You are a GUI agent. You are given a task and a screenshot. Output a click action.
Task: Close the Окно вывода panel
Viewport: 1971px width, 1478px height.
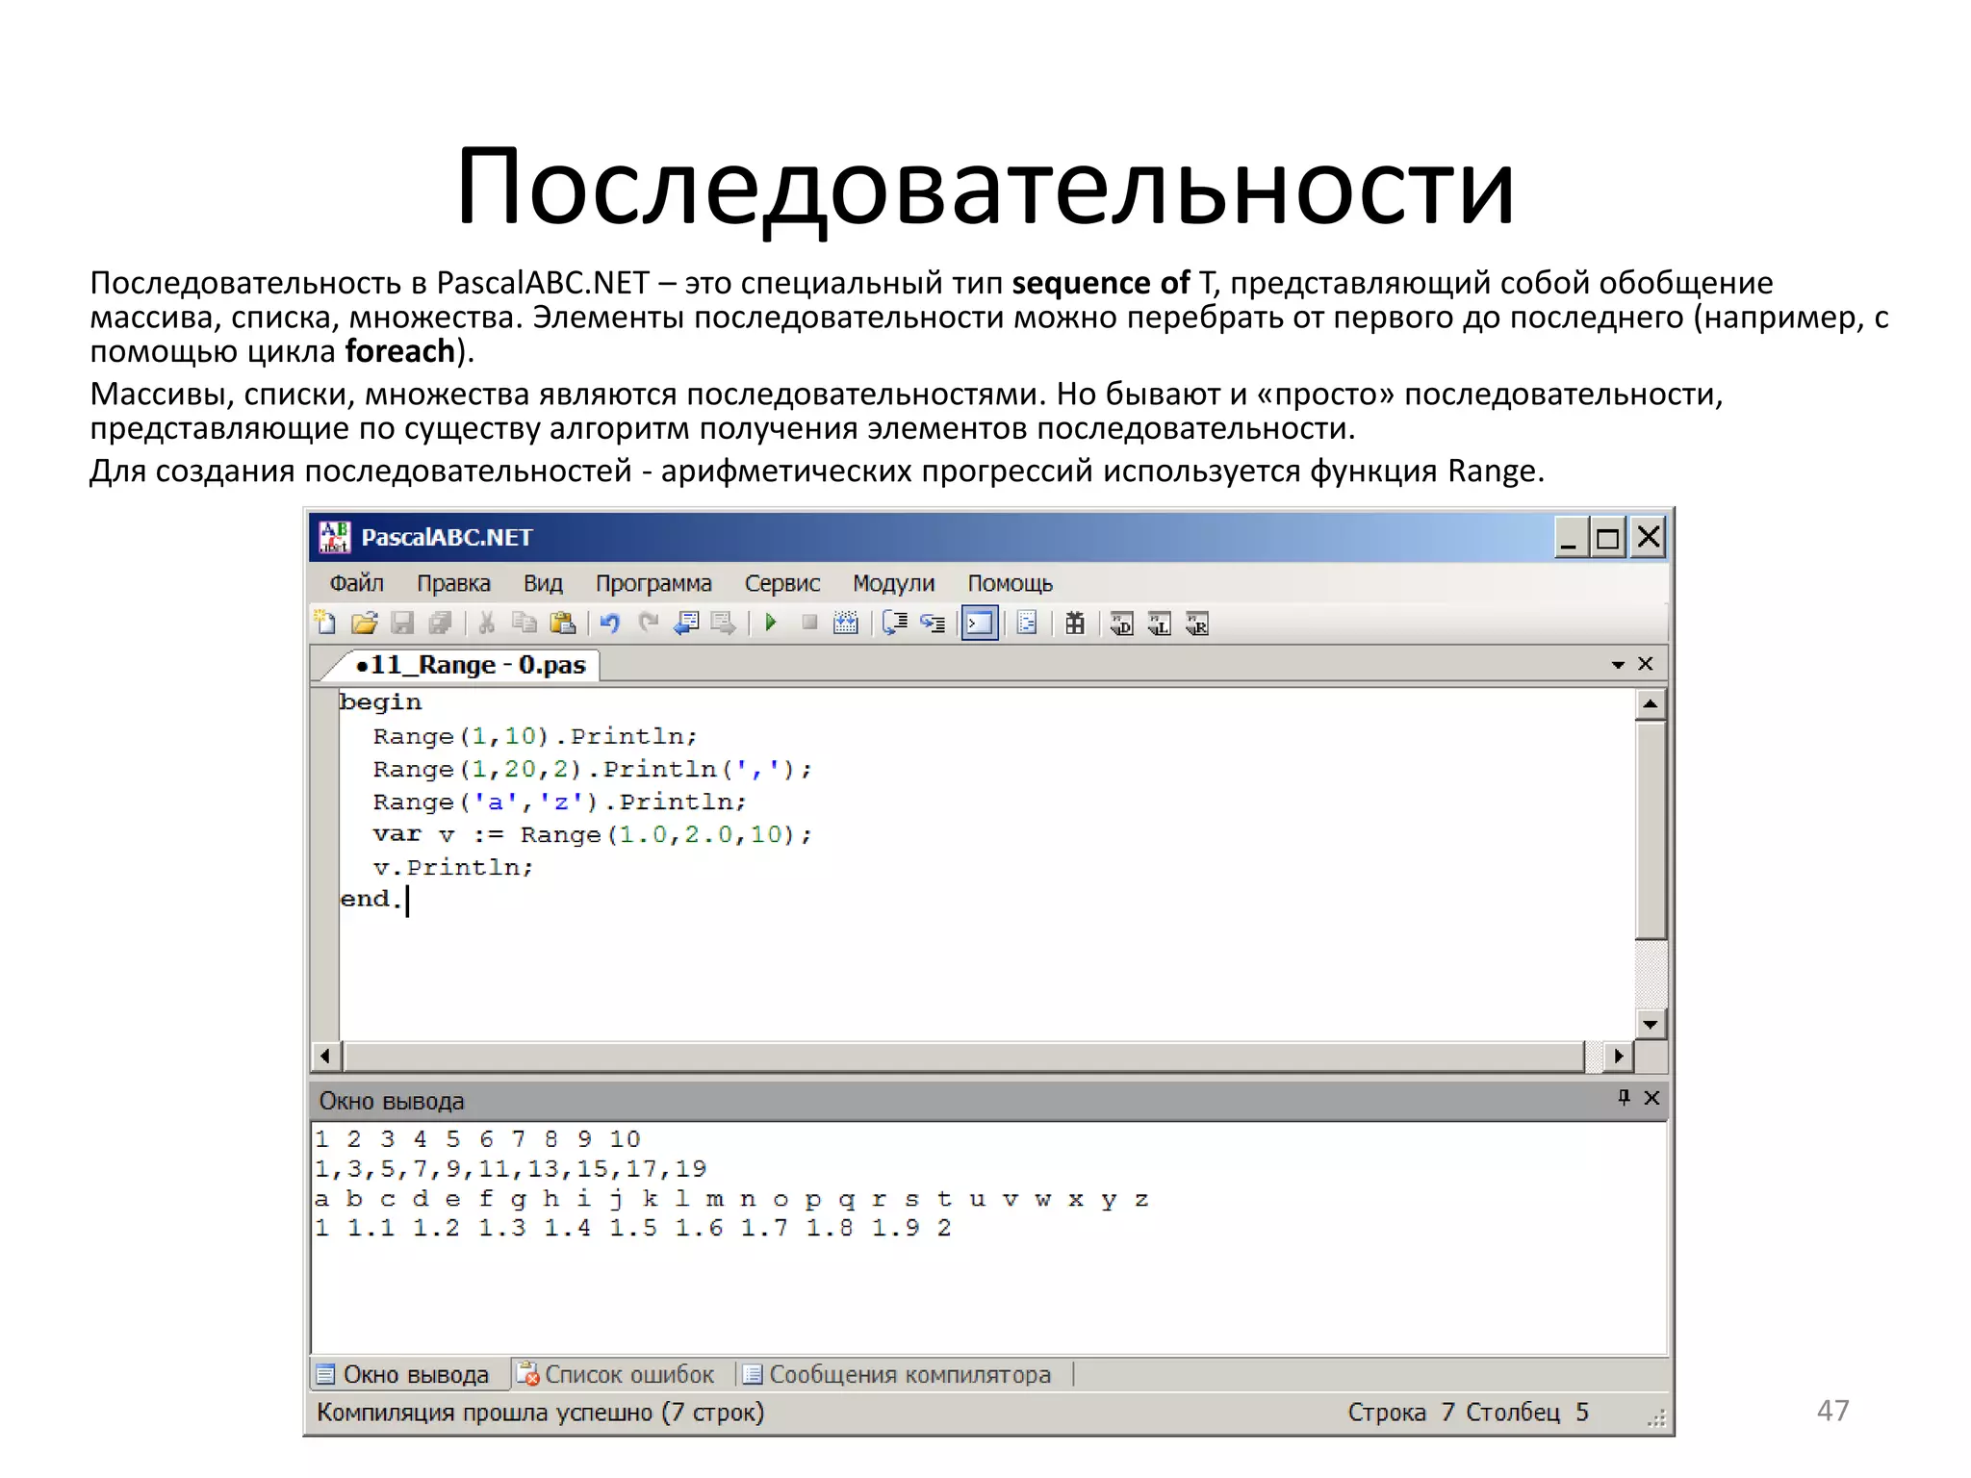click(x=1651, y=1098)
